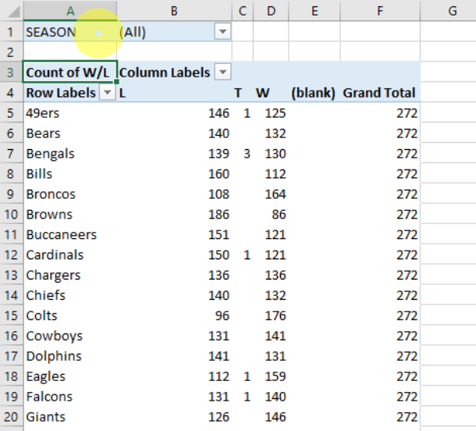Click the Grand Total heading
476x431 pixels.
(x=379, y=93)
